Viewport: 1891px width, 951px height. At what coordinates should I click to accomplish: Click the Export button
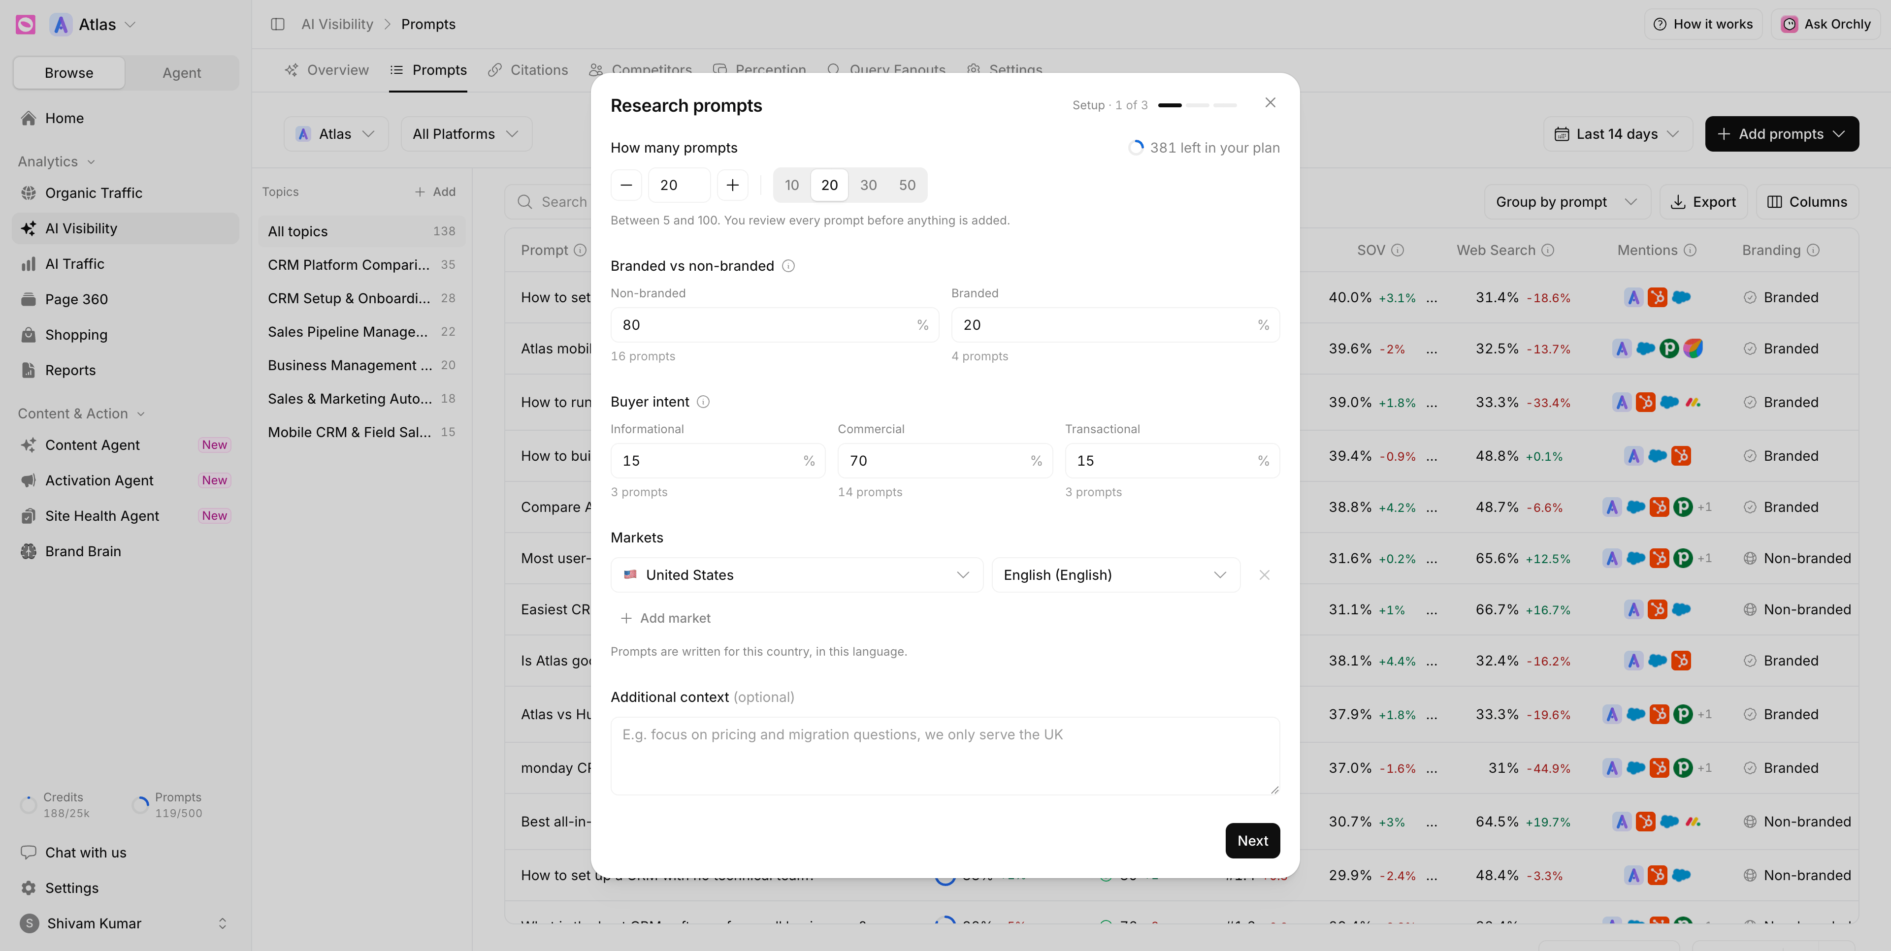pyautogui.click(x=1703, y=202)
